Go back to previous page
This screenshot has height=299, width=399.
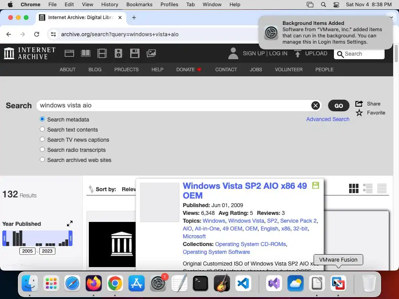[9, 34]
